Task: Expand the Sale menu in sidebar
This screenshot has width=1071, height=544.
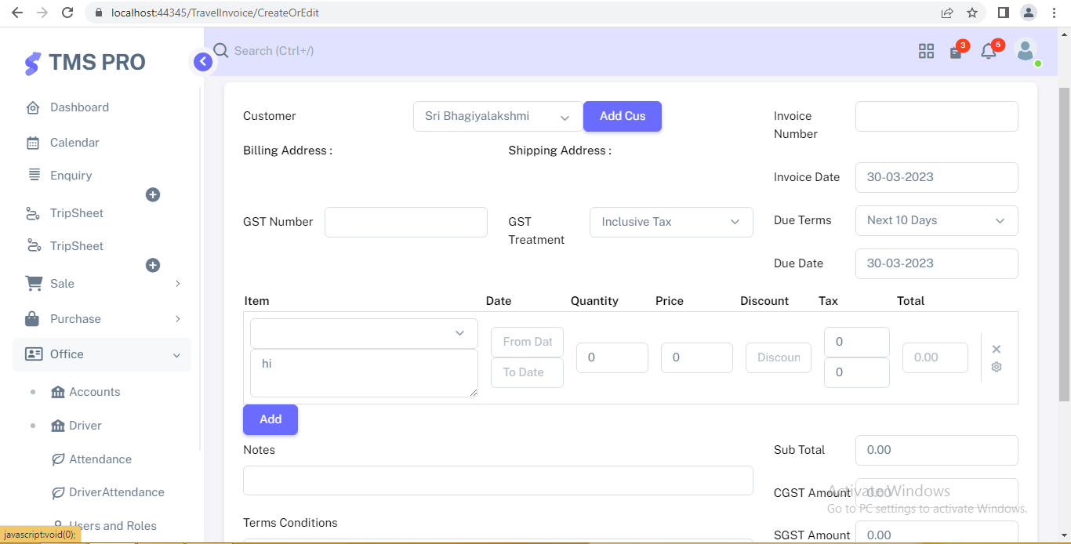Action: click(102, 284)
